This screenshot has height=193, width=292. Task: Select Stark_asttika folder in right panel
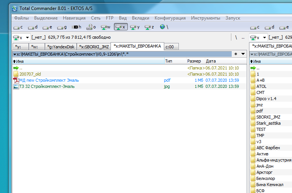(x=268, y=123)
